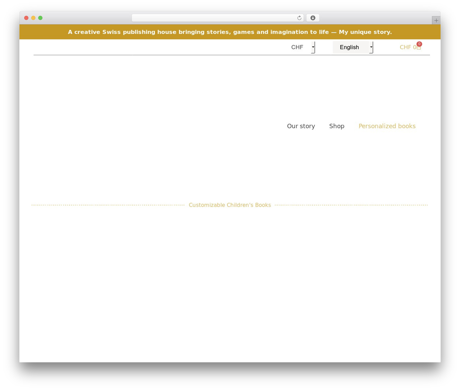460x390 pixels.
Task: Open the browser downloads icon
Action: coord(313,18)
